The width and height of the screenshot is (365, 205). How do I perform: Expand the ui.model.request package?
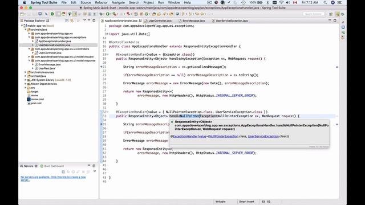[29, 57]
